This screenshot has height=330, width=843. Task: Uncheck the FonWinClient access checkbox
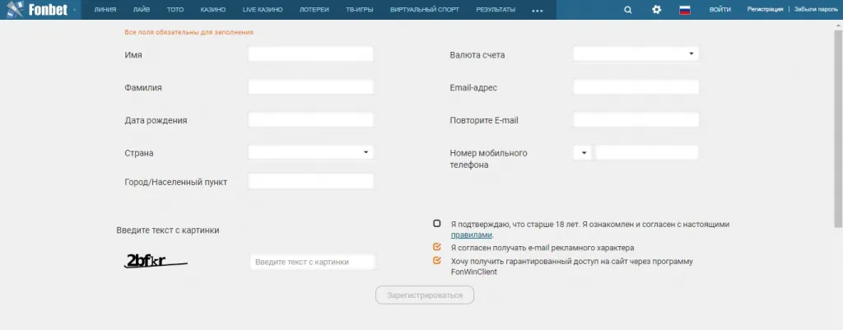click(x=436, y=261)
